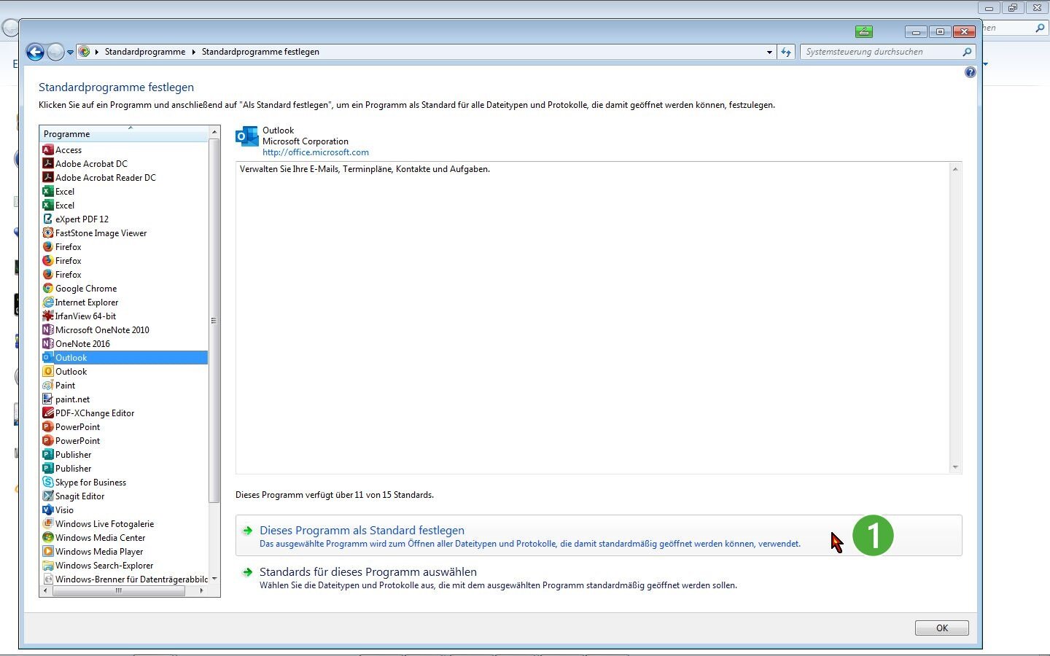This screenshot has height=656, width=1050.
Task: Click the Microsoft OneNote 2010 icon
Action: tap(48, 330)
